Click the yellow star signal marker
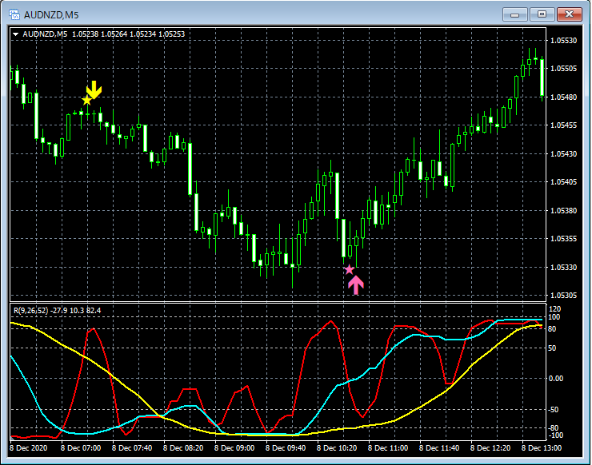The width and height of the screenshot is (592, 465). [87, 101]
